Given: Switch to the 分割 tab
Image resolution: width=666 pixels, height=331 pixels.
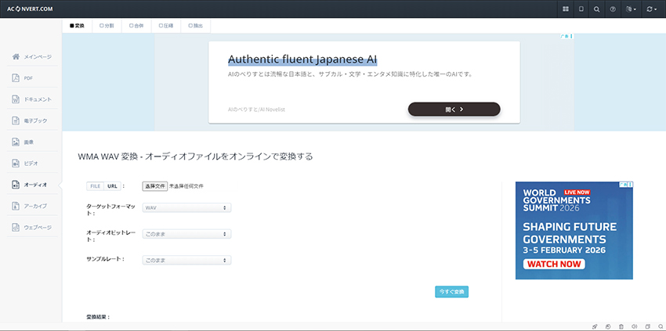Looking at the screenshot, I should [107, 26].
